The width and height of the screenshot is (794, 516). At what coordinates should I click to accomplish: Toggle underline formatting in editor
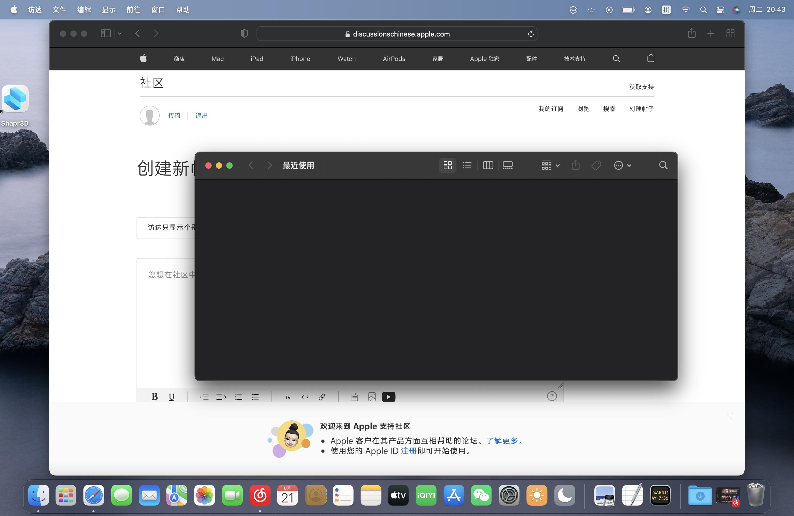pos(171,397)
